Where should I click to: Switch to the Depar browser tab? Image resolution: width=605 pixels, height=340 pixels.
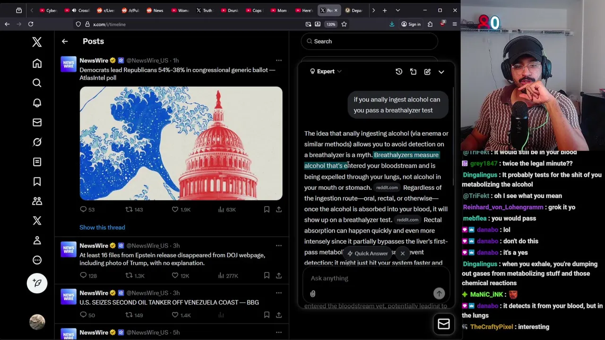pos(354,10)
